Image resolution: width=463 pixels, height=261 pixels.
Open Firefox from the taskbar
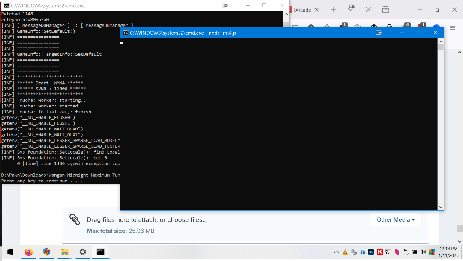(x=29, y=252)
